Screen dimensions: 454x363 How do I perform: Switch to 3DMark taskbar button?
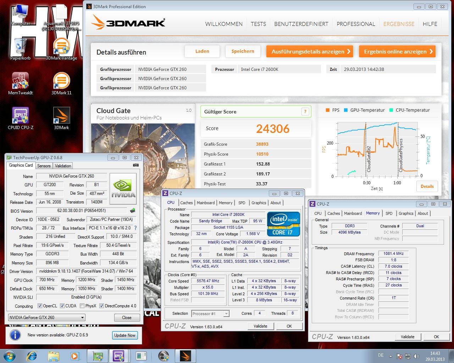(186, 356)
